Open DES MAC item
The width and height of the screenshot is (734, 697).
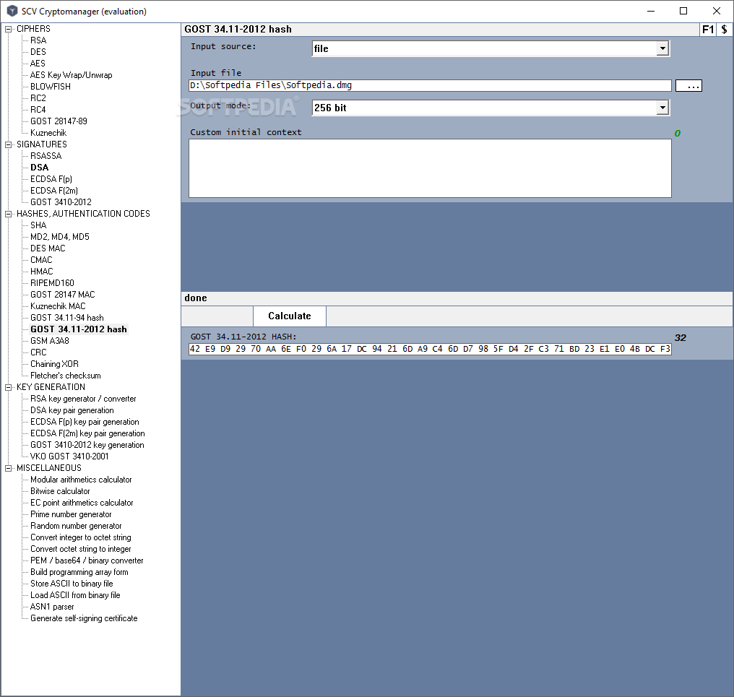(x=48, y=248)
